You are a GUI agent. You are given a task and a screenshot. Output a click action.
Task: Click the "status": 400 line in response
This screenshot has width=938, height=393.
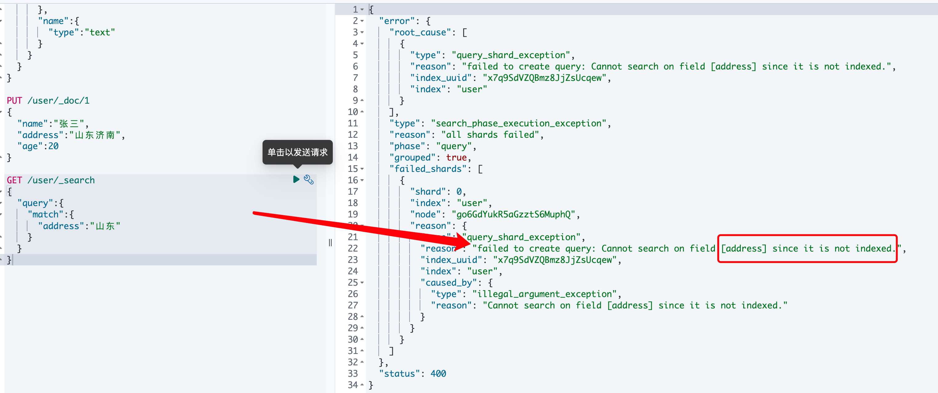click(x=412, y=373)
